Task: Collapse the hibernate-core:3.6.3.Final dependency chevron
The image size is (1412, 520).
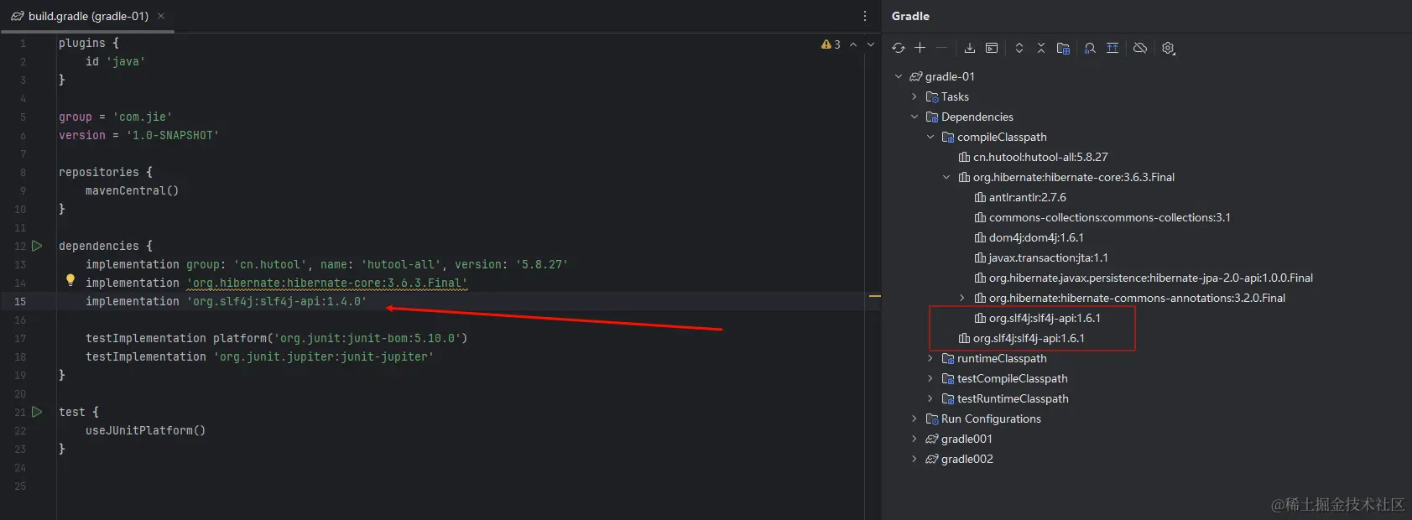Action: 946,177
